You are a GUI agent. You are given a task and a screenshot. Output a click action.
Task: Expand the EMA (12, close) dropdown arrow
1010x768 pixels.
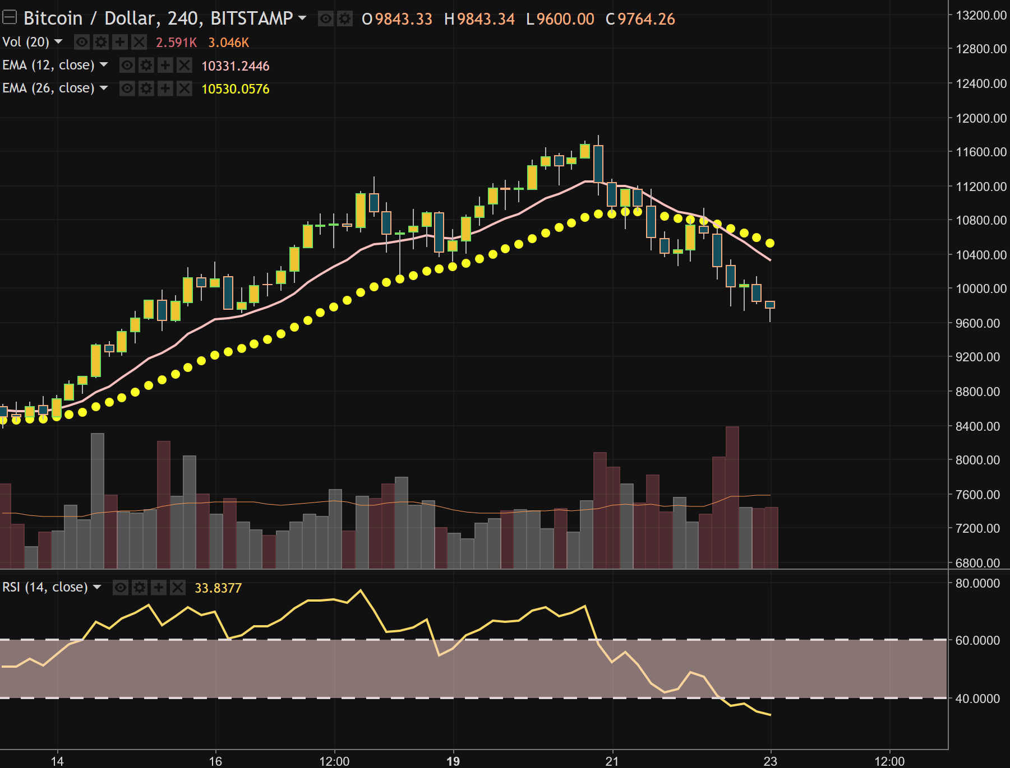pyautogui.click(x=104, y=65)
